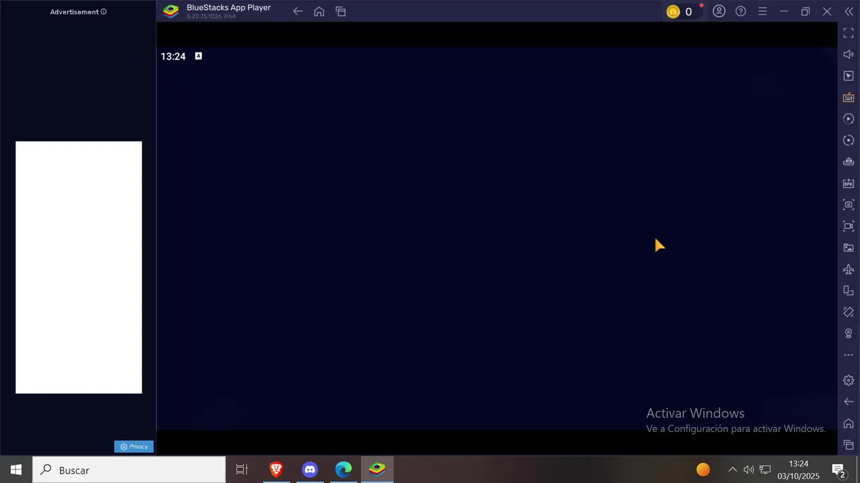Click the Buscar search box on taskbar
Image resolution: width=860 pixels, height=483 pixels.
129,470
